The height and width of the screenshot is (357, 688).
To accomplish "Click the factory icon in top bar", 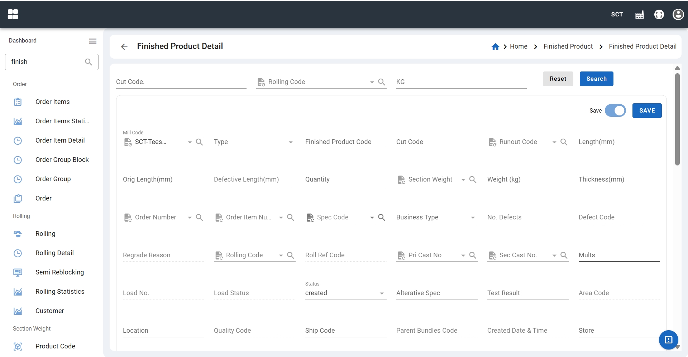I will point(640,14).
